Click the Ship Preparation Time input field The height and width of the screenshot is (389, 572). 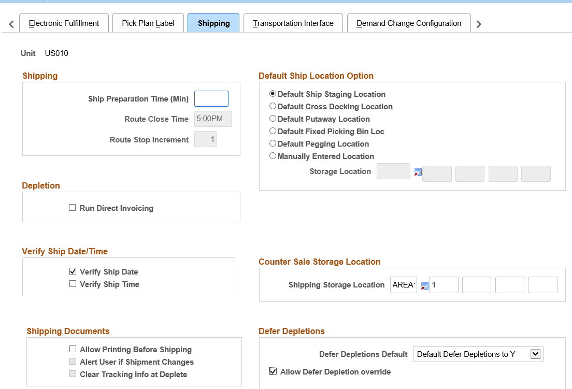211,99
